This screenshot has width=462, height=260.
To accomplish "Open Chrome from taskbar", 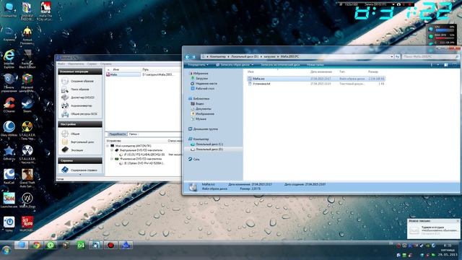I will (x=36, y=245).
